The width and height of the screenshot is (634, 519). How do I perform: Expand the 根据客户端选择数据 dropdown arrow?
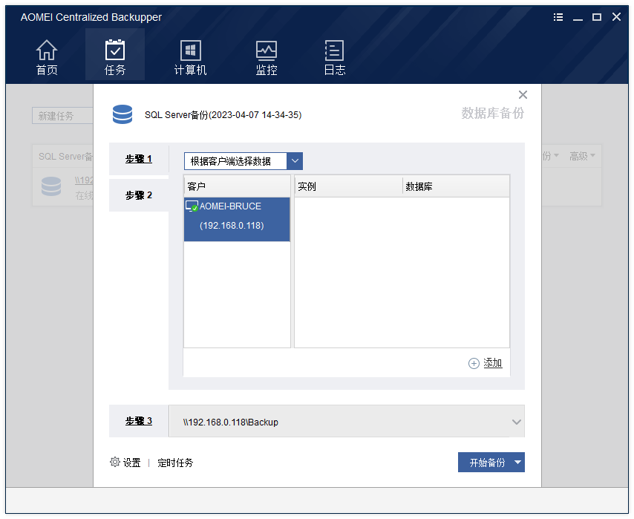pyautogui.click(x=295, y=161)
